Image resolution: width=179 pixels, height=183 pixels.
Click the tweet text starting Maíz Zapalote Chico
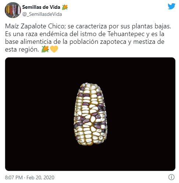(88, 38)
